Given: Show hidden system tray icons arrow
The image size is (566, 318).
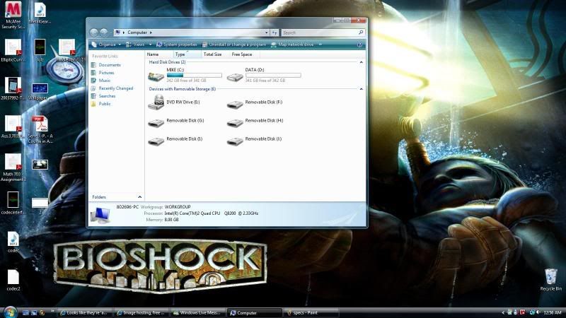Looking at the screenshot, I should click(503, 312).
